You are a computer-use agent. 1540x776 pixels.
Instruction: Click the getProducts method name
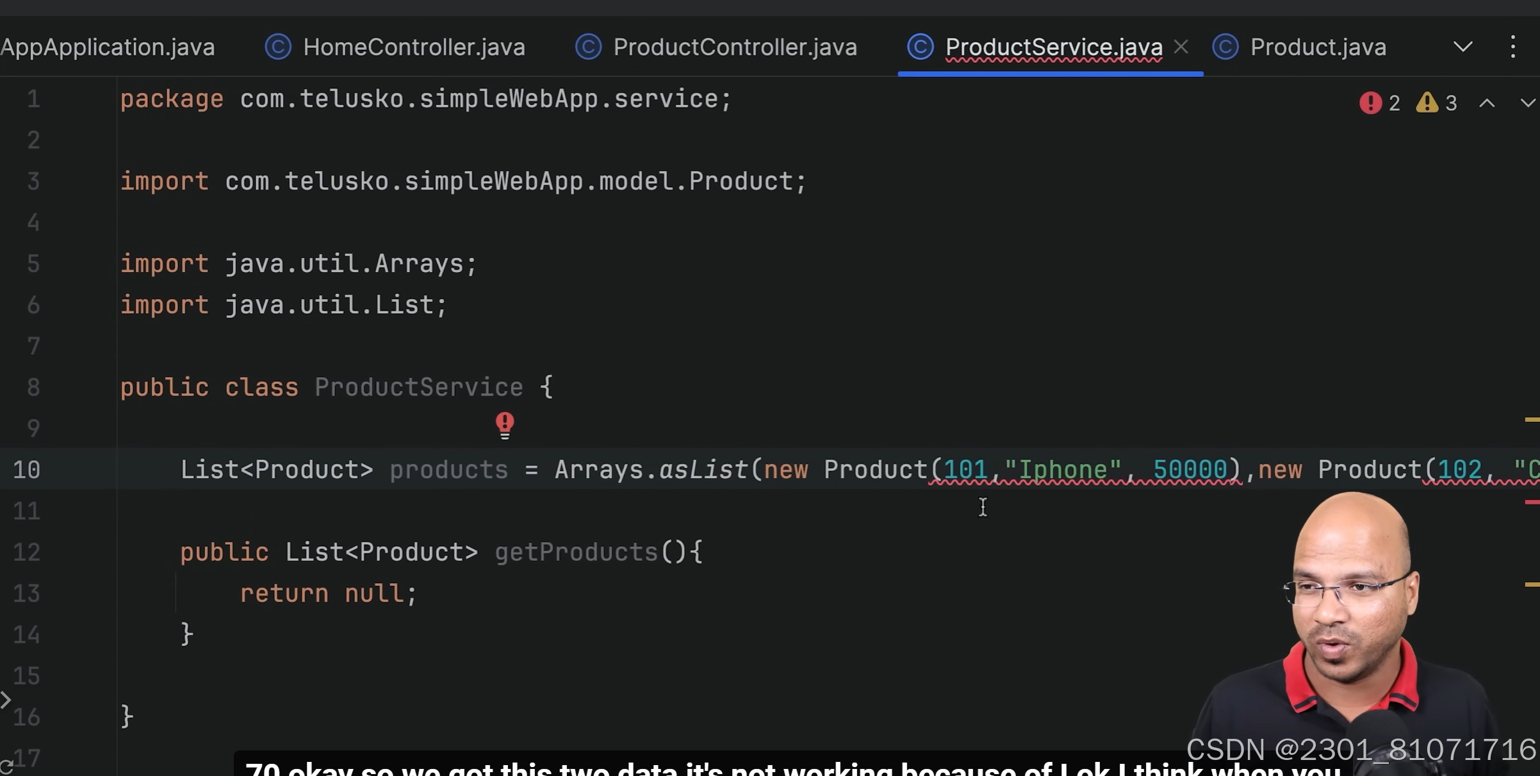pos(576,552)
